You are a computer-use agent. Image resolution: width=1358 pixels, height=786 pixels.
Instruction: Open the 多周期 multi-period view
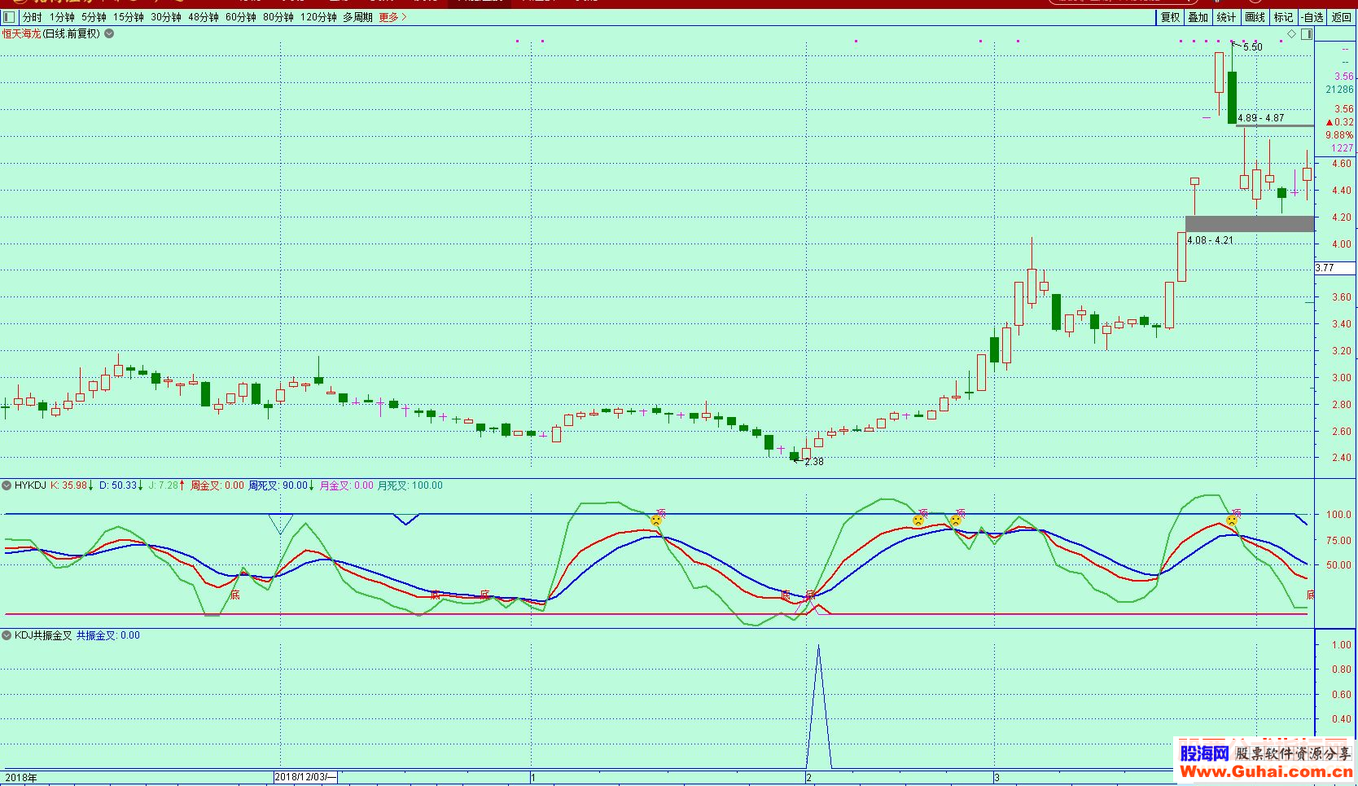coord(357,17)
